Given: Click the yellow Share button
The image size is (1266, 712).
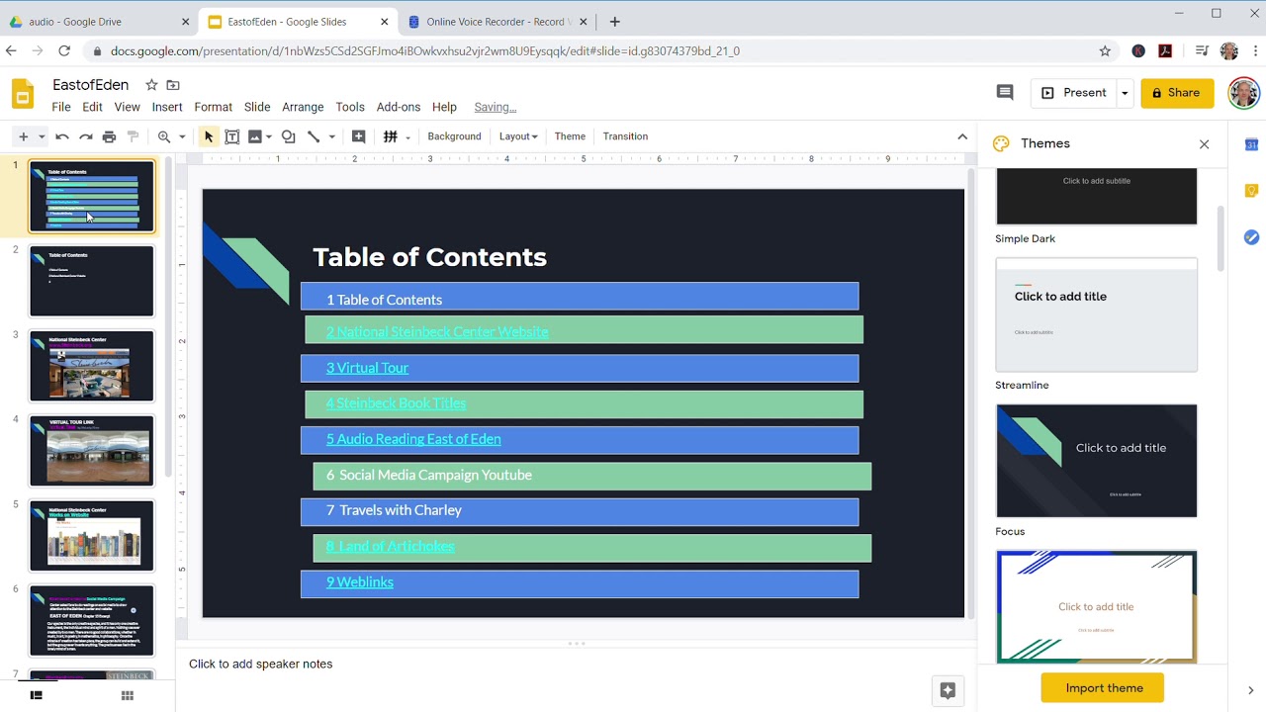Looking at the screenshot, I should pyautogui.click(x=1177, y=93).
